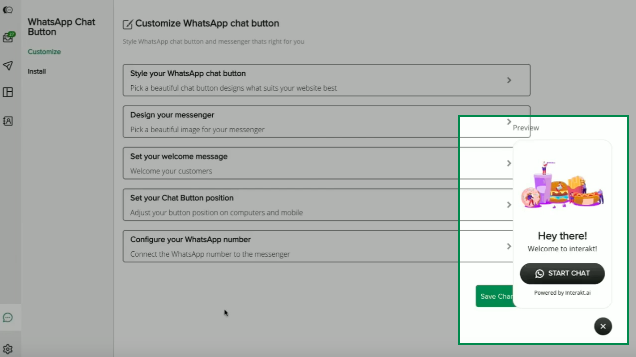Click the "Preview" label
Image resolution: width=636 pixels, height=357 pixels.
[x=526, y=128]
